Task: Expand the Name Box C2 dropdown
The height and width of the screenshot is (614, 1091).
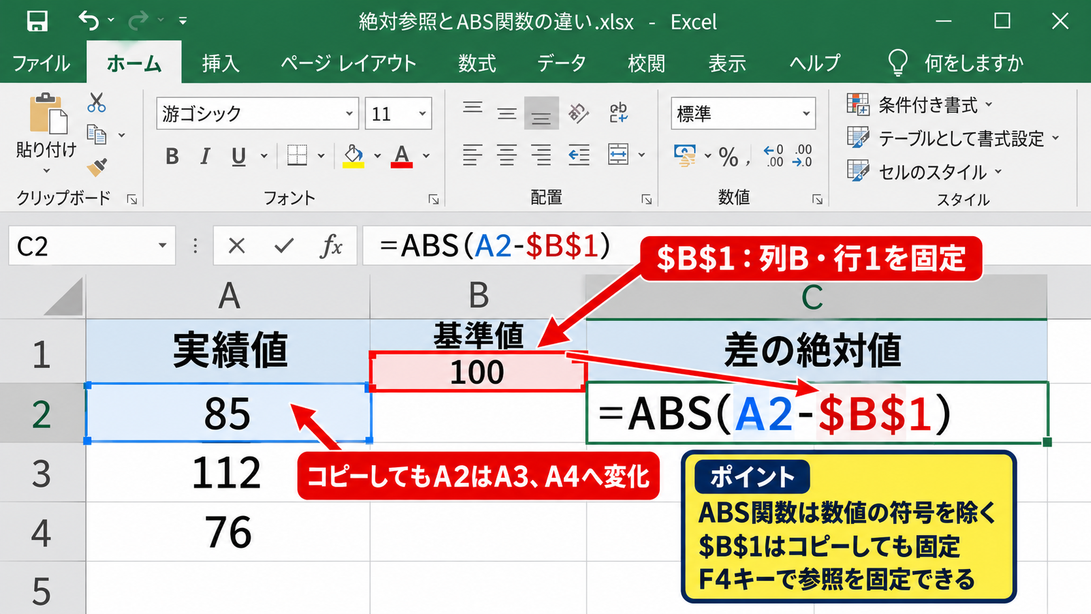Action: pos(162,246)
